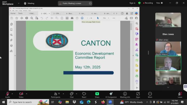Launch AI Companion
This screenshot has width=187, height=105.
click(111, 95)
